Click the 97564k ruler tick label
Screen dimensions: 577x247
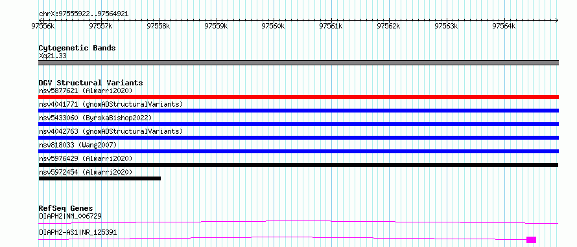point(504,26)
